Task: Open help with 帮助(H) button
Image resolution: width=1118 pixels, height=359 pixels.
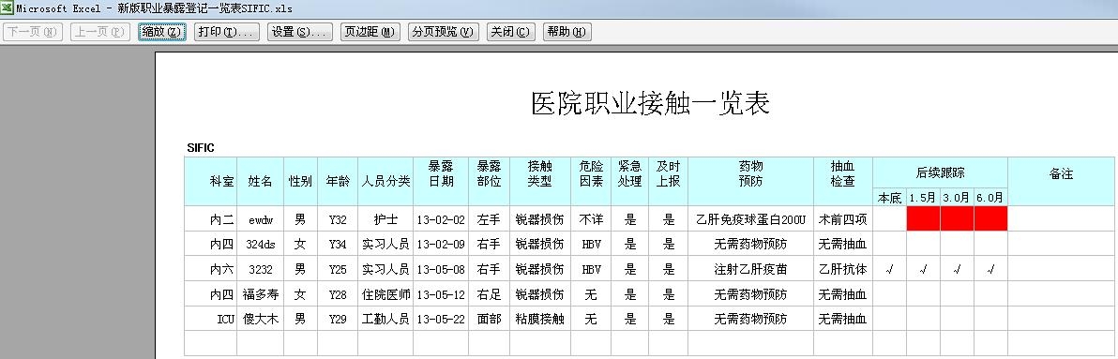Action: click(567, 32)
